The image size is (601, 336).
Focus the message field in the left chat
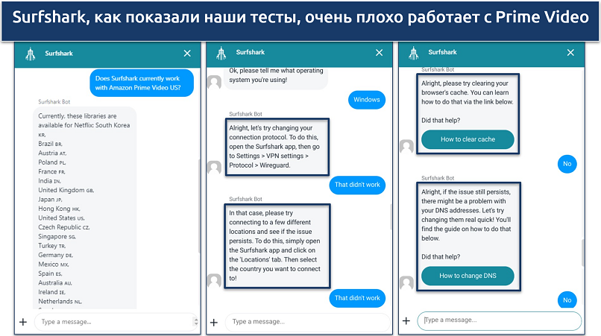pyautogui.click(x=112, y=322)
